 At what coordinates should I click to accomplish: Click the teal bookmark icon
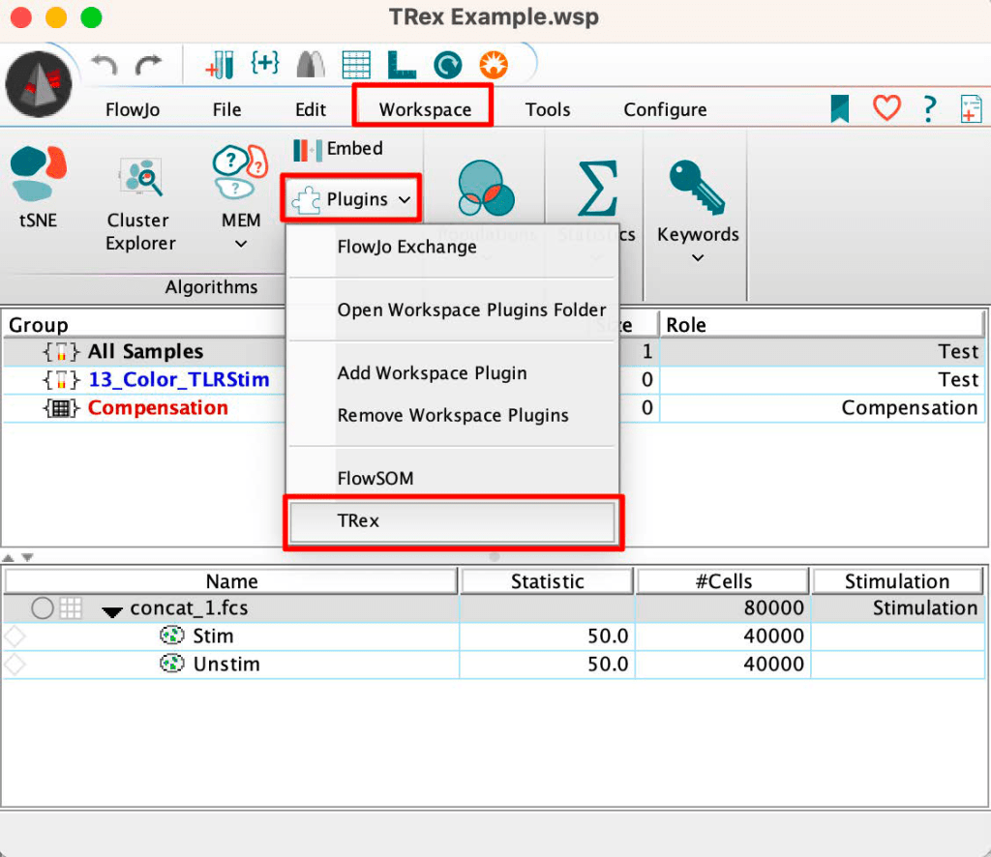click(840, 108)
